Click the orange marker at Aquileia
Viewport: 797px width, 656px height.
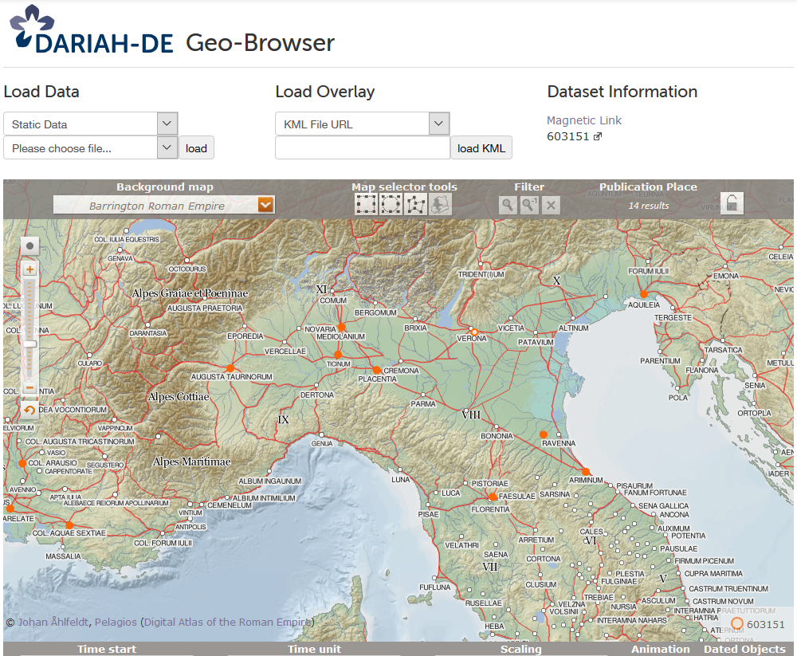click(x=644, y=294)
